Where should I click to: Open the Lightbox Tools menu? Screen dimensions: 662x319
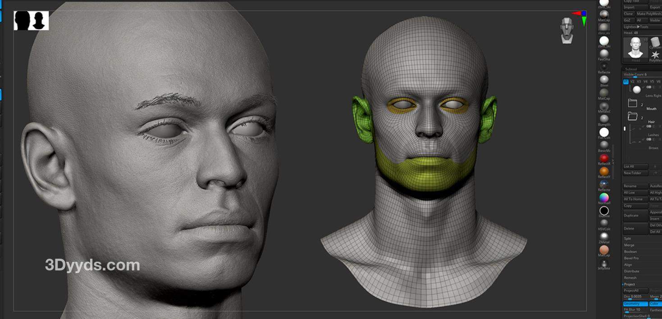click(635, 27)
